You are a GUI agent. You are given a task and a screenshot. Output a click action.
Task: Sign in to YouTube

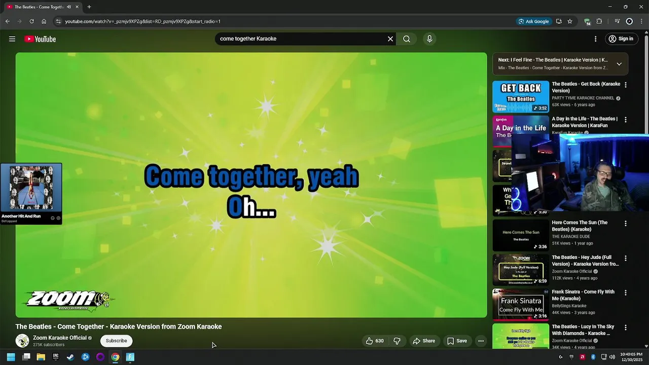pyautogui.click(x=621, y=39)
